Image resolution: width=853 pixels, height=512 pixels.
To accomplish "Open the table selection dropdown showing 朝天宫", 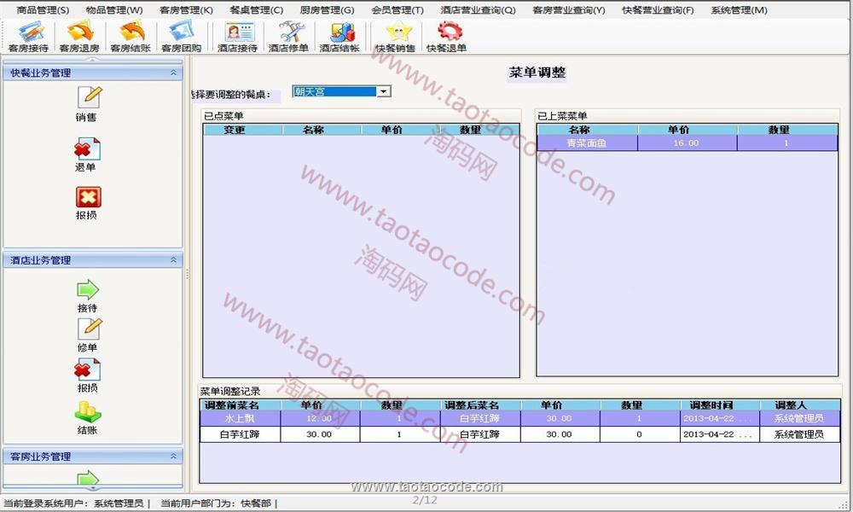I will pyautogui.click(x=383, y=91).
